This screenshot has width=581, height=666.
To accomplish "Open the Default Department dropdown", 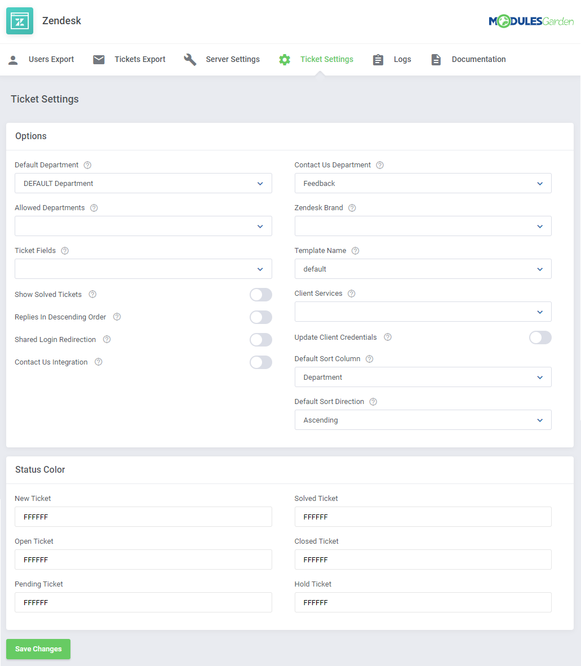I will pyautogui.click(x=143, y=184).
